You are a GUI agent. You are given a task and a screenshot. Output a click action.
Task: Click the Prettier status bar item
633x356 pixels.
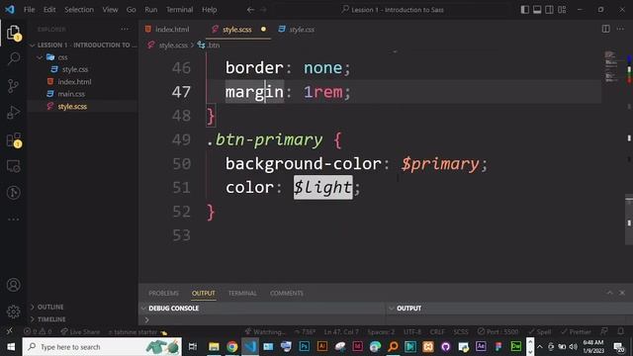576,332
